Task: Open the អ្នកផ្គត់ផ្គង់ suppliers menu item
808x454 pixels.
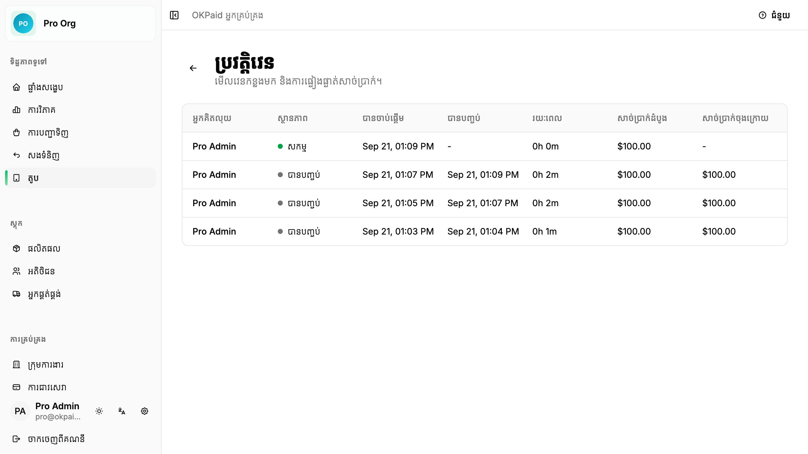Action: 81,294
